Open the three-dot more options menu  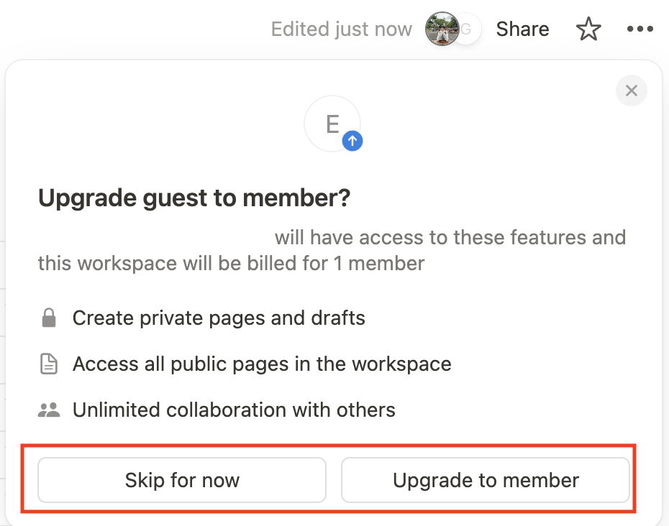pyautogui.click(x=640, y=29)
